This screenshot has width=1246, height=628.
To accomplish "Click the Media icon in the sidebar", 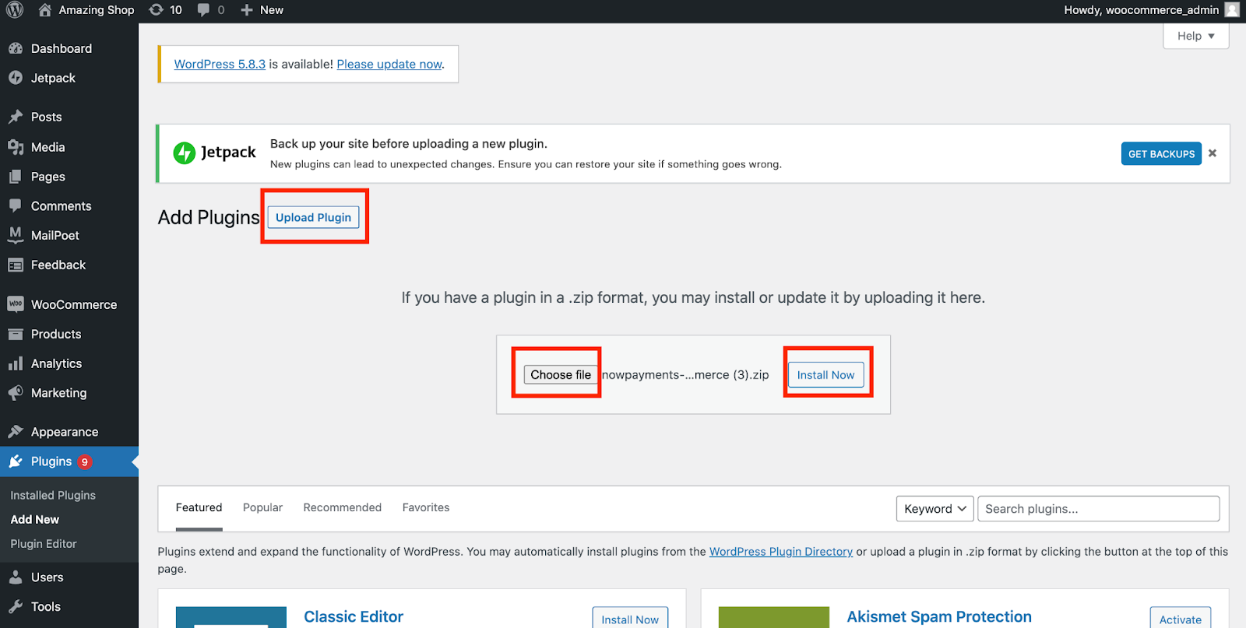I will (x=16, y=147).
